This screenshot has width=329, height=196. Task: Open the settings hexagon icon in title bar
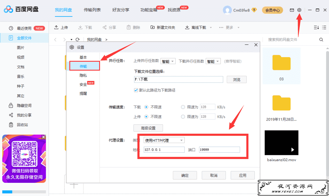point(299,10)
